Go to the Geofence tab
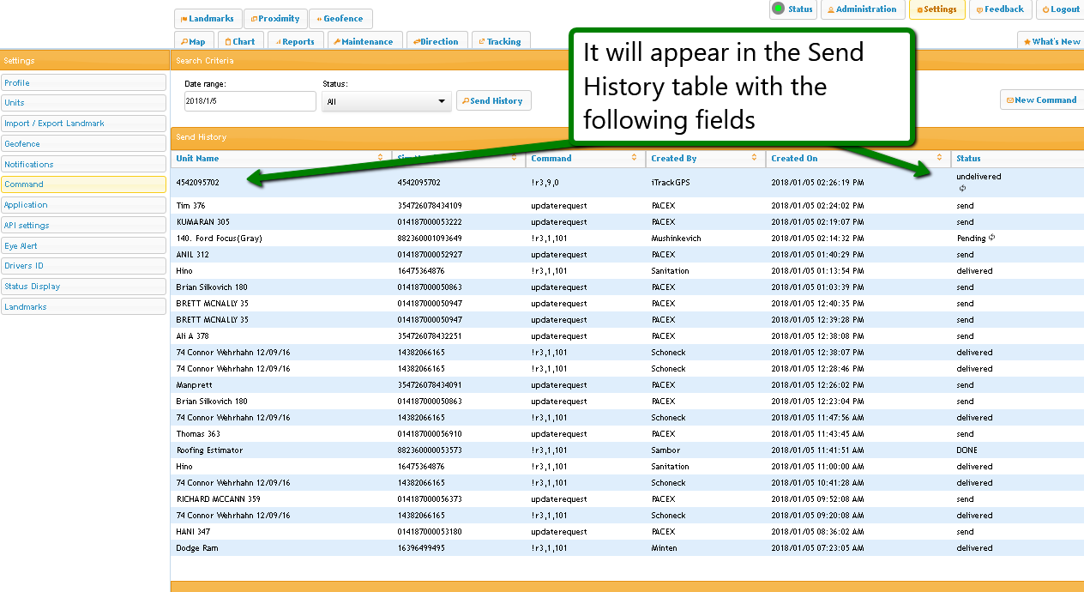 point(340,18)
